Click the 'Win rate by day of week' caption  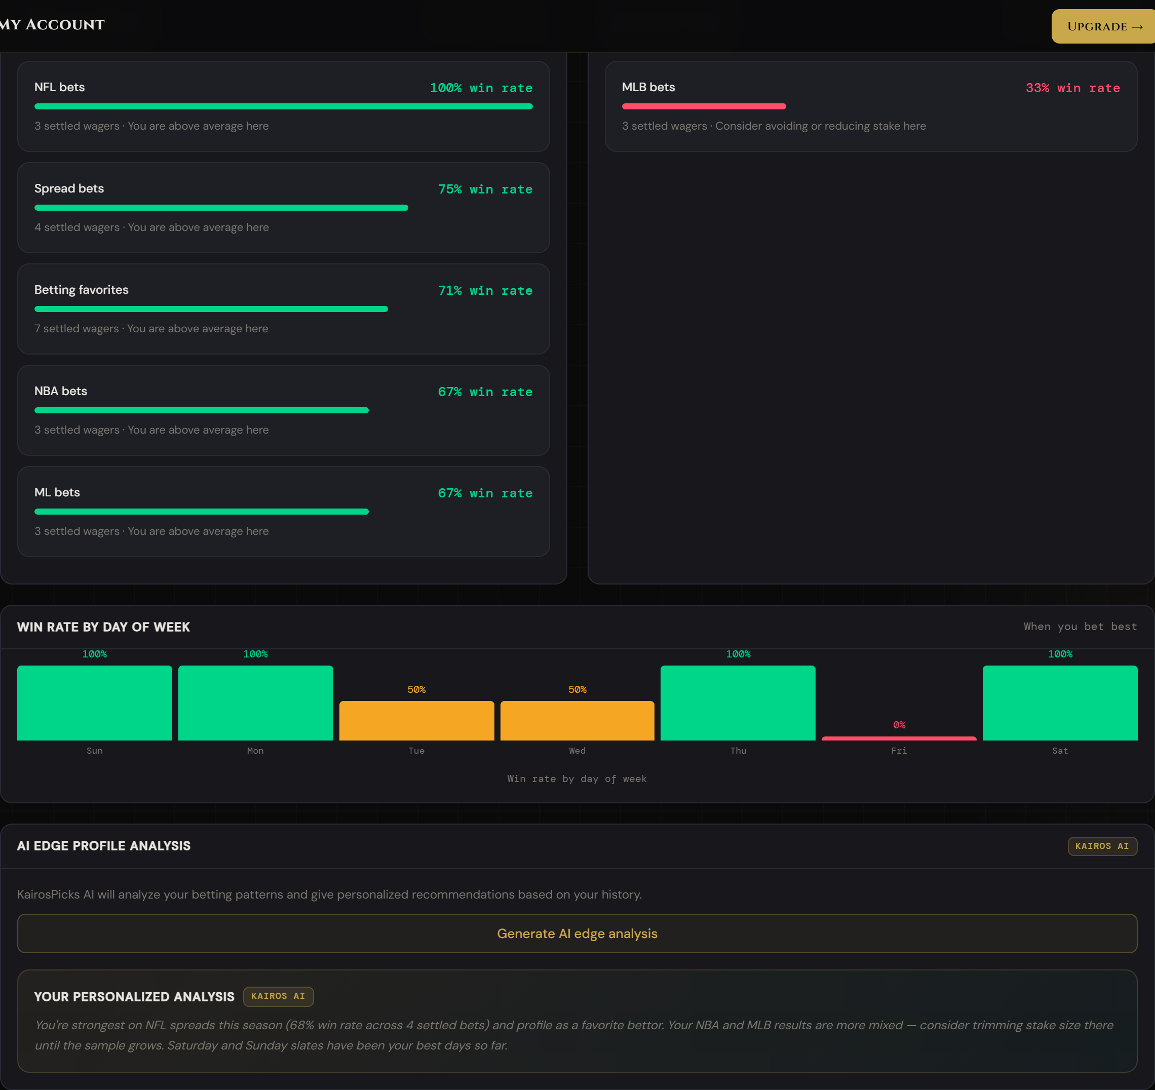pyautogui.click(x=576, y=778)
